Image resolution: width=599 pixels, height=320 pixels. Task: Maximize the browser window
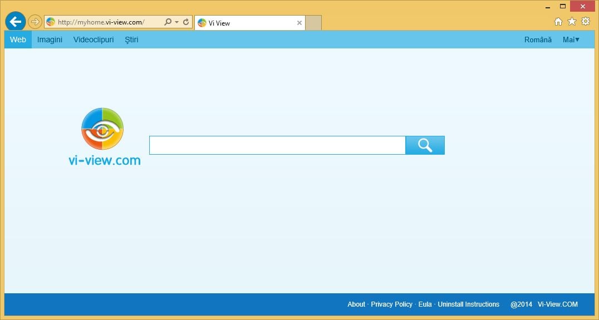pyautogui.click(x=563, y=6)
